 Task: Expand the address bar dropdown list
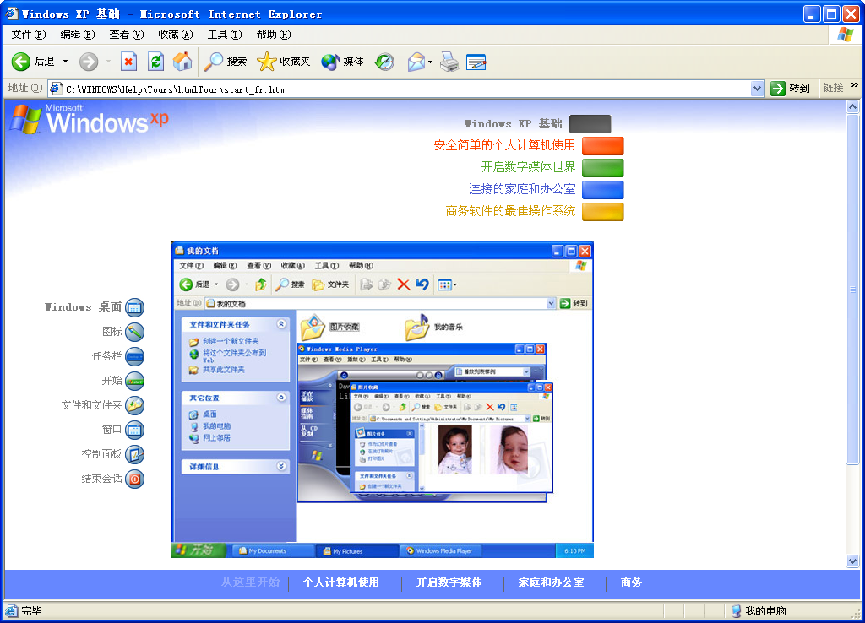click(757, 88)
